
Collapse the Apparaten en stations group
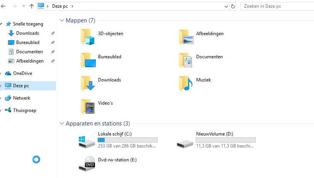click(x=62, y=124)
